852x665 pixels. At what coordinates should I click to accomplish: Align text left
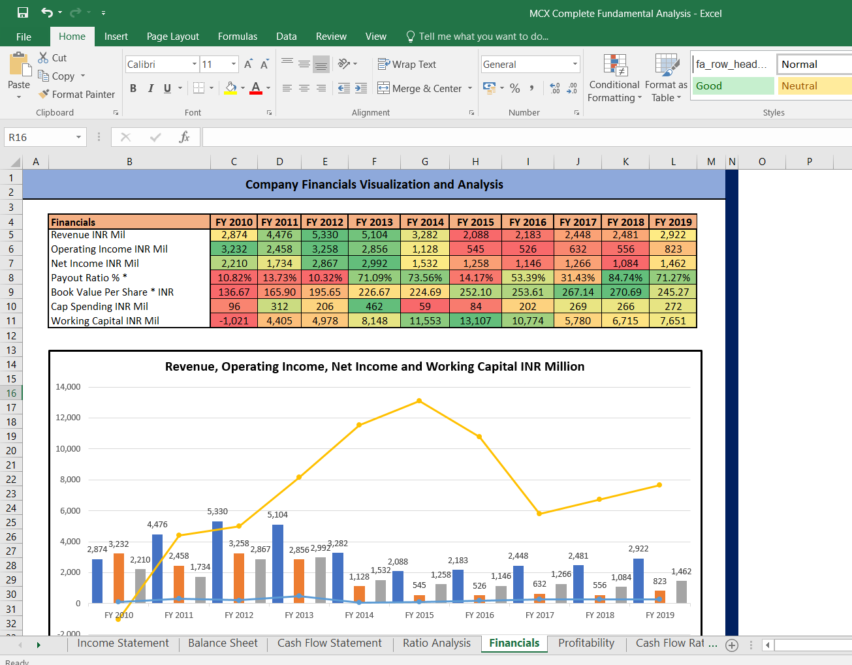(287, 88)
